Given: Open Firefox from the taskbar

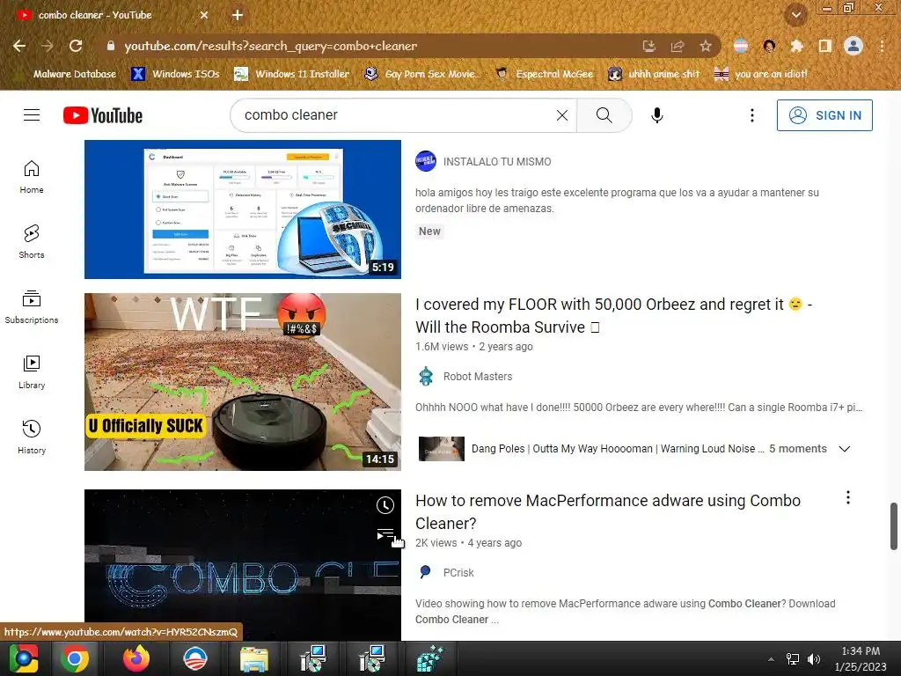Looking at the screenshot, I should (136, 658).
